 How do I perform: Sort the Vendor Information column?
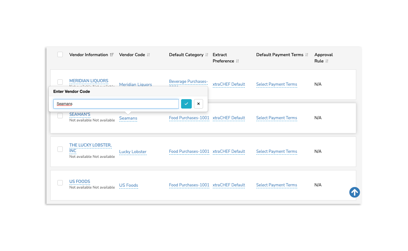click(112, 55)
